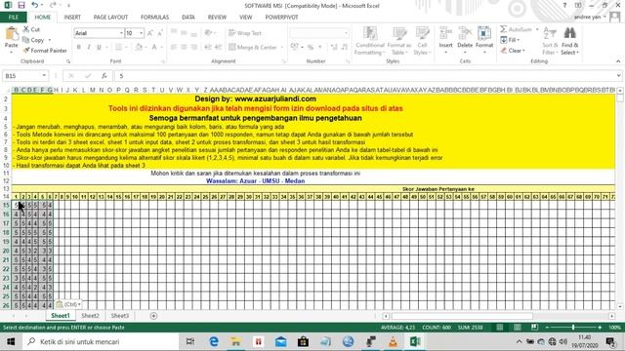The image size is (625, 351).
Task: Click the Save icon in quick access toolbar
Action: point(21,6)
